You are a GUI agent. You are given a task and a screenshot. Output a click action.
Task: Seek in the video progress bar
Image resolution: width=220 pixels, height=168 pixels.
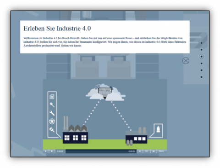[101, 151]
